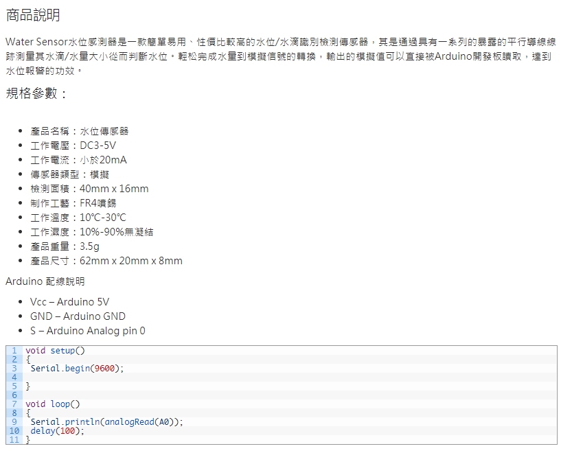Select the 產品名稱:水位傳感器 line
The height and width of the screenshot is (453, 561).
tap(80, 131)
